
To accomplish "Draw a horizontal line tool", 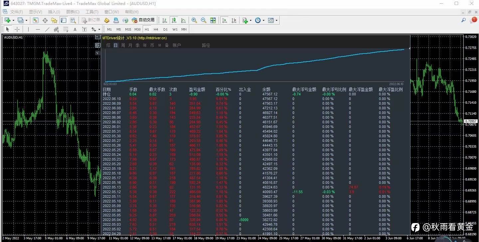I will click(x=38, y=29).
